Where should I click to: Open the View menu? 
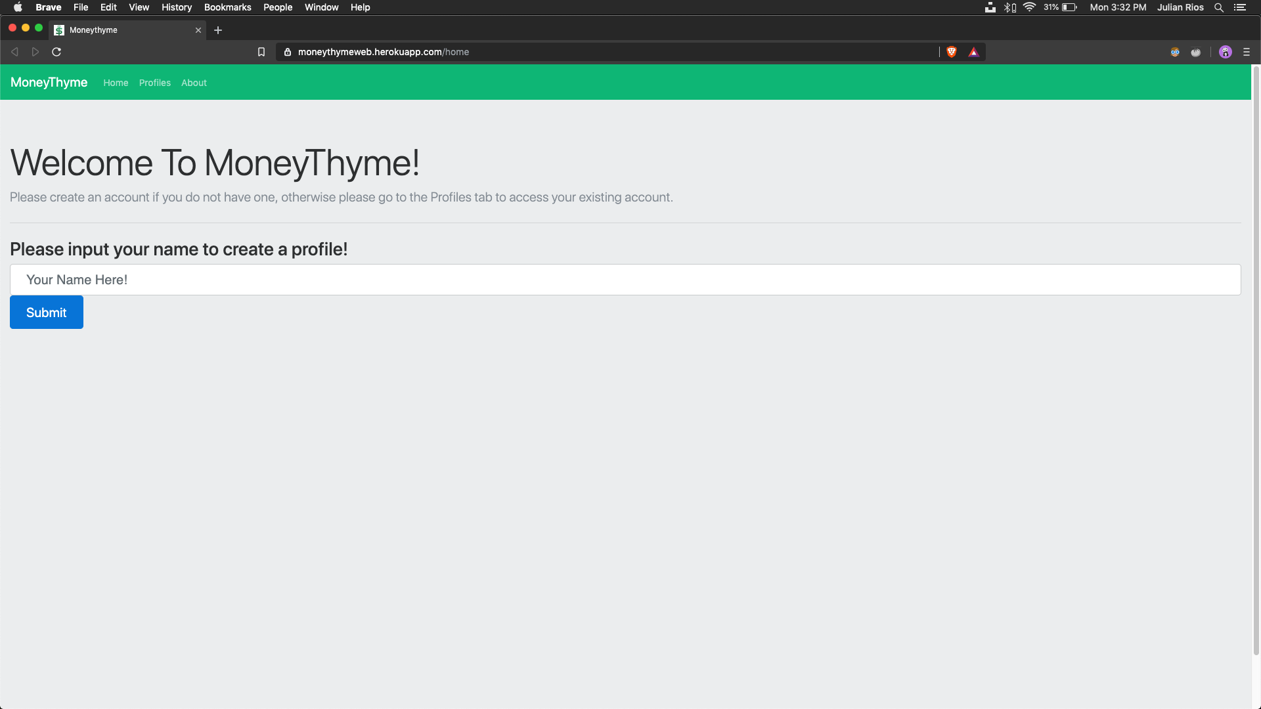click(139, 7)
